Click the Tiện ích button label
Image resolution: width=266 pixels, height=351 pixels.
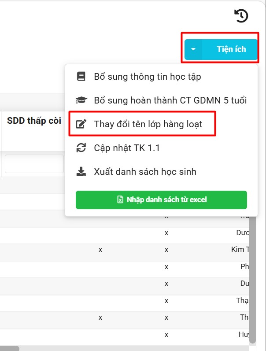(231, 49)
